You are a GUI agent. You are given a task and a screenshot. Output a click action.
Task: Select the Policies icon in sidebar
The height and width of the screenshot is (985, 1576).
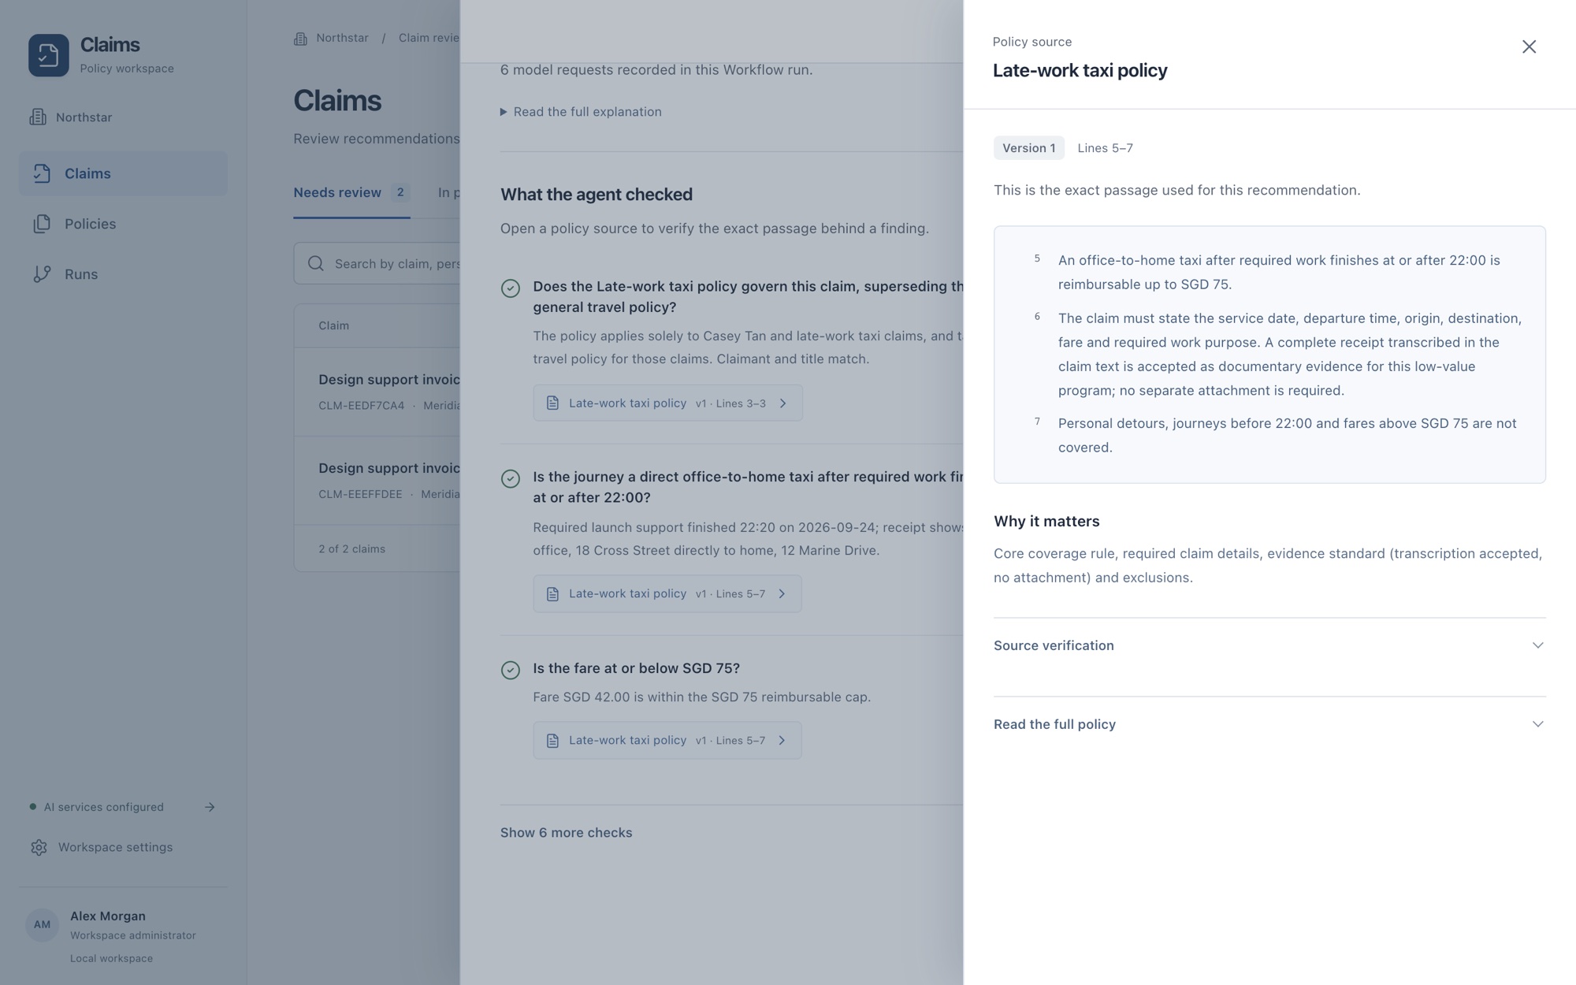click(42, 224)
